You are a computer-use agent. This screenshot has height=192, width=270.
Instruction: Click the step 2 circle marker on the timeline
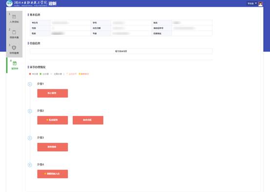(30, 111)
